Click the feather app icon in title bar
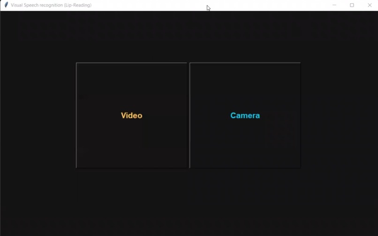Image resolution: width=378 pixels, height=236 pixels. (x=6, y=5)
